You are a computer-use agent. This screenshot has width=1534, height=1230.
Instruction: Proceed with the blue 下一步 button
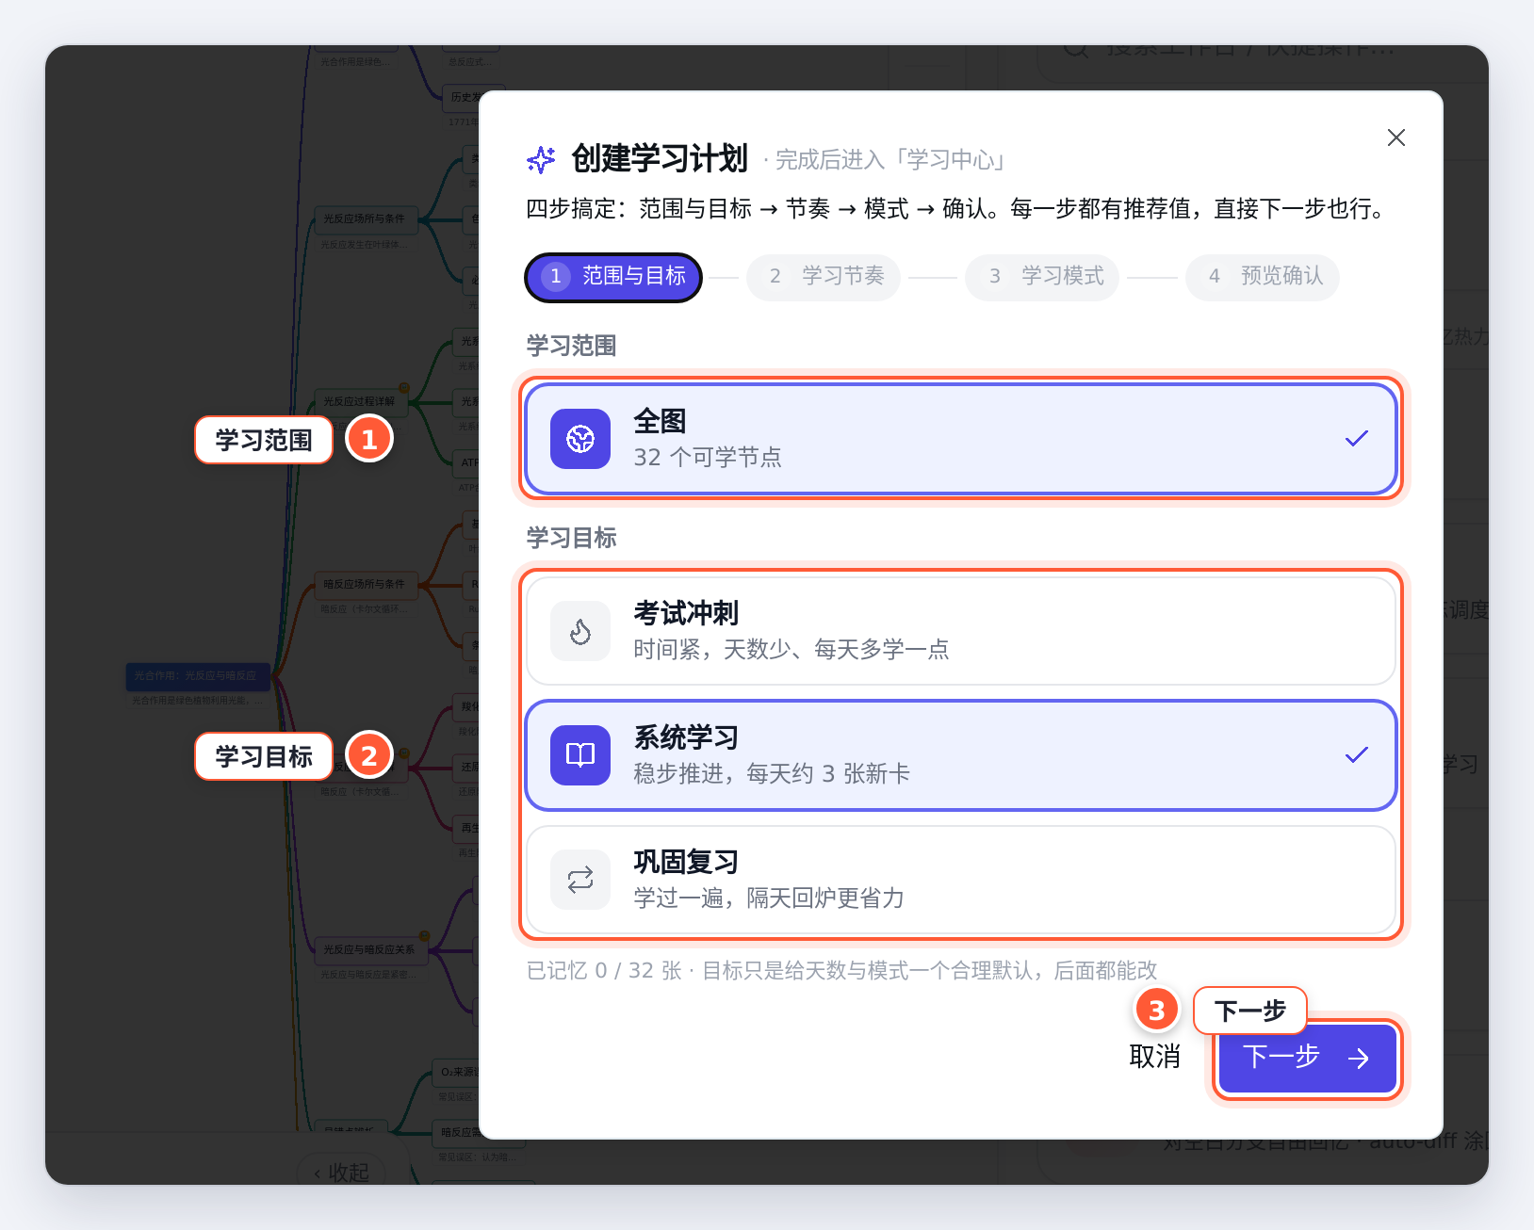click(1308, 1059)
